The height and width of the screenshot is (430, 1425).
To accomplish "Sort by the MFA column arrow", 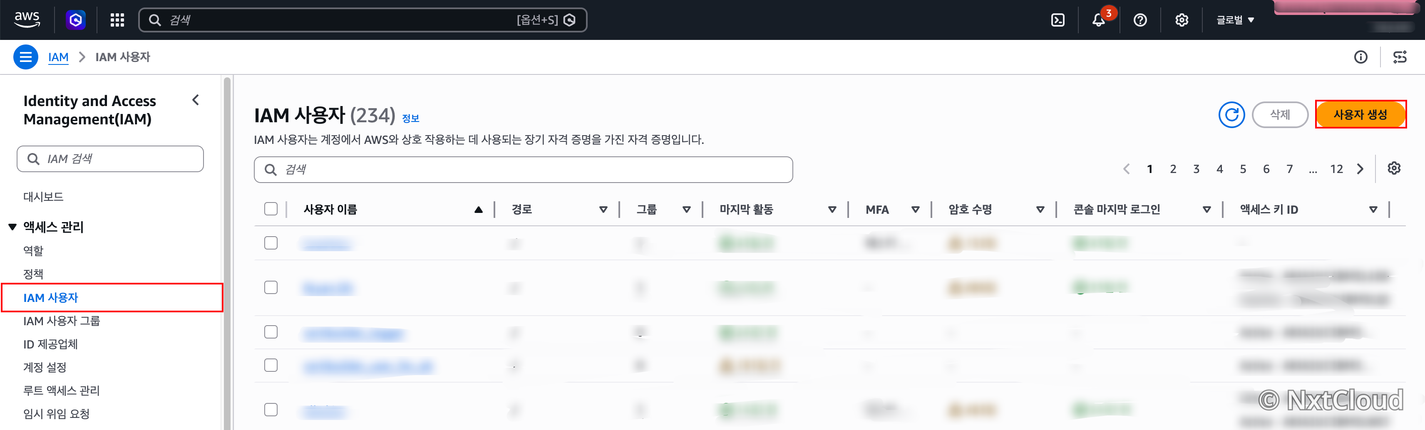I will (x=915, y=210).
